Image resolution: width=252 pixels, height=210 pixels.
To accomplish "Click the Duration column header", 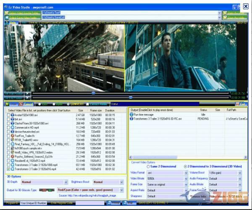I will point(110,110).
